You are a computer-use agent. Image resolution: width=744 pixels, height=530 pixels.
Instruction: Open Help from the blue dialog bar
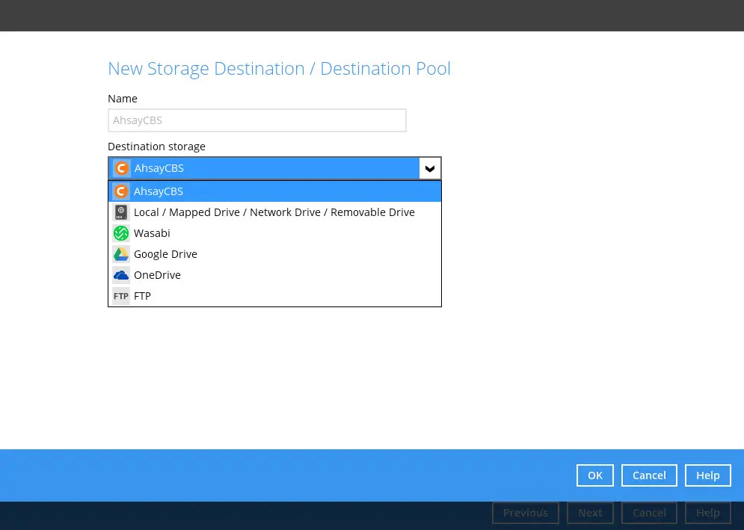coord(707,475)
